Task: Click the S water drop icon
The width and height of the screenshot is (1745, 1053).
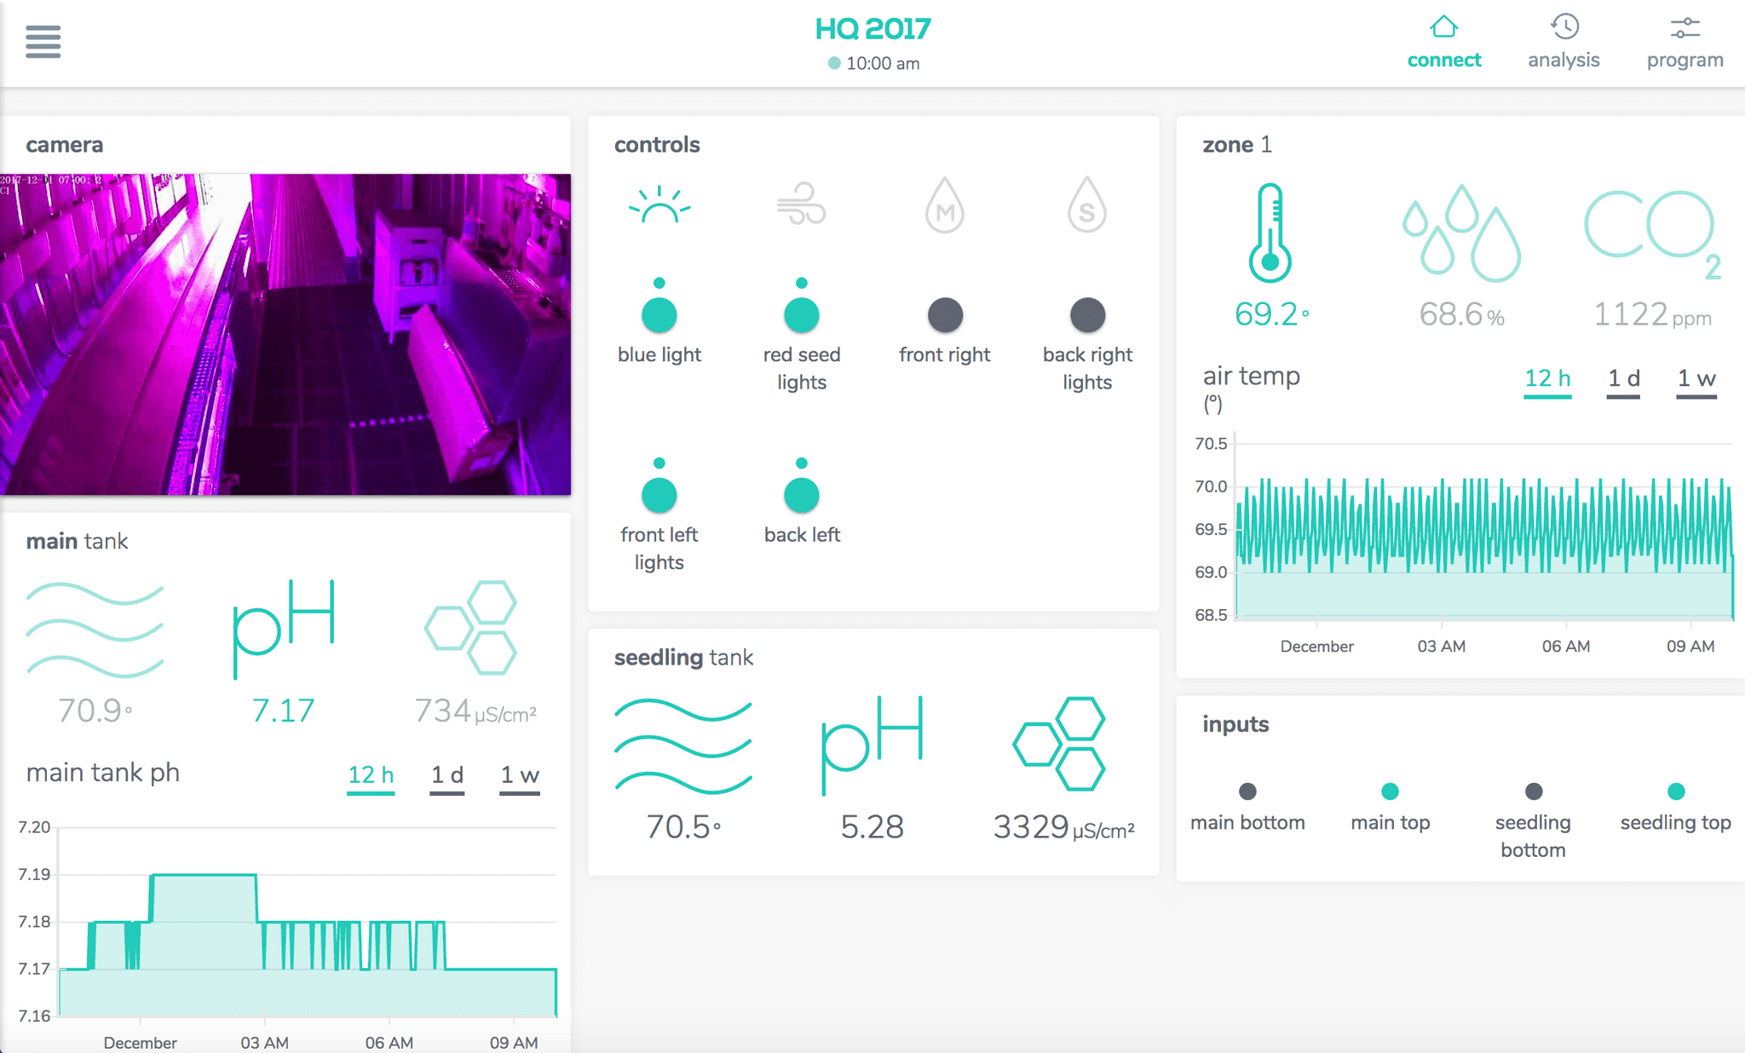Action: (x=1086, y=205)
